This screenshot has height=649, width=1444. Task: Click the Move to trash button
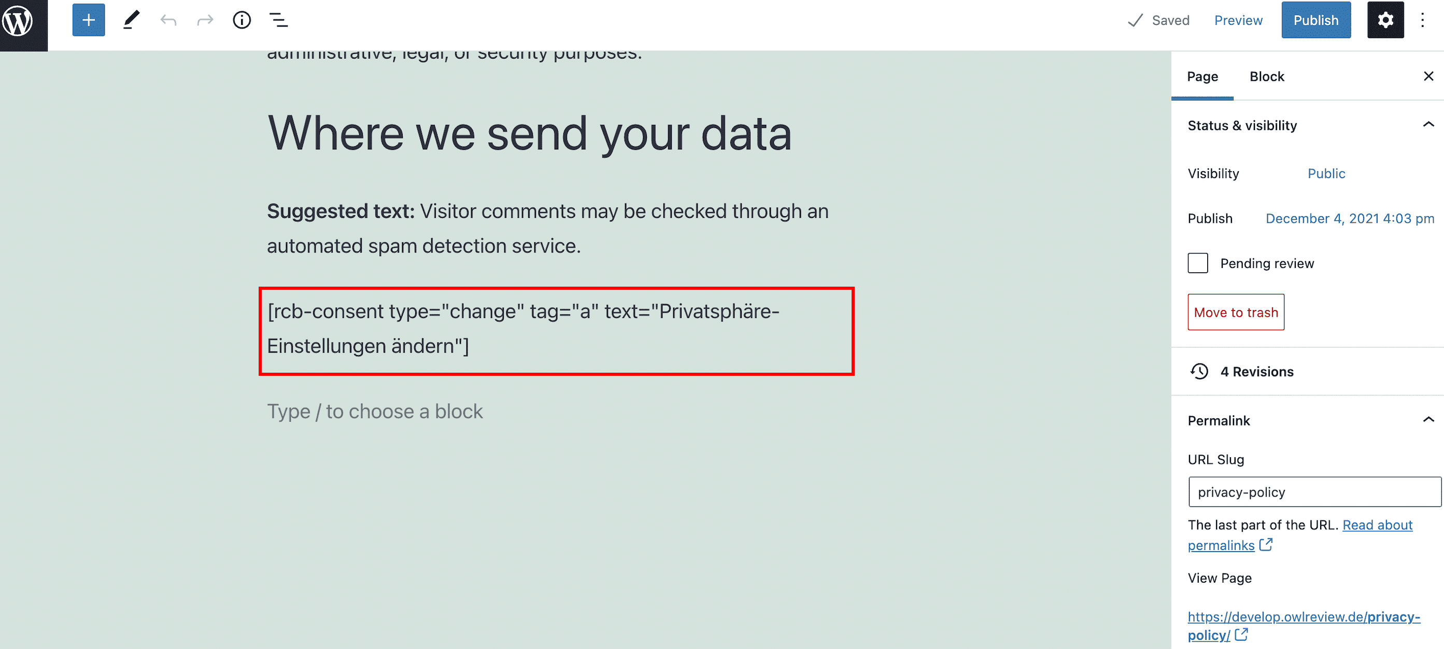pos(1236,312)
